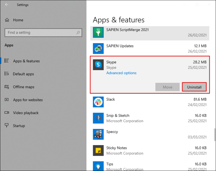This screenshot has width=216, height=171.
Task: Select the Sticky Notes icon
Action: click(98, 150)
